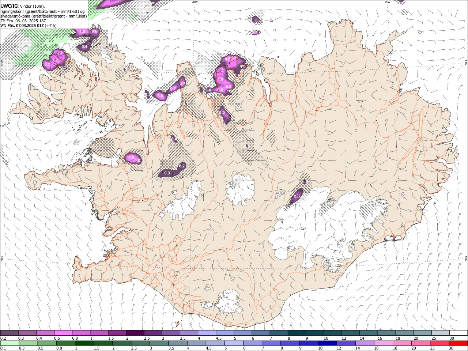
Task: Click the '15W' longitude label
Action: (387, 2)
